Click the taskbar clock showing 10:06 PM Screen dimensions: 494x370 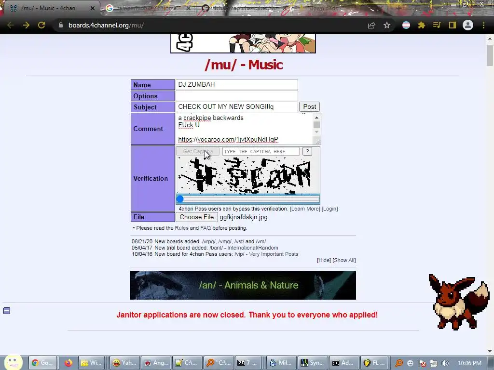469,363
